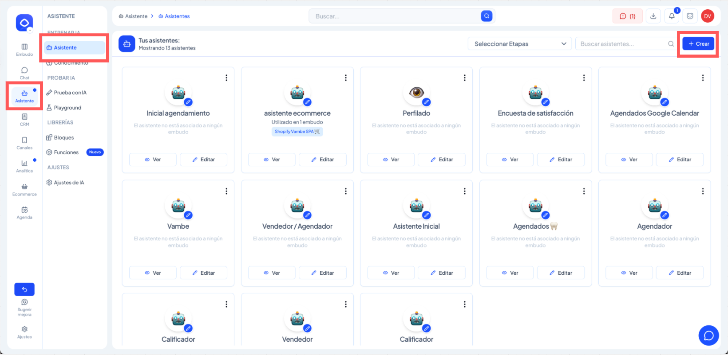The image size is (728, 355).
Task: Select Playground in the side menu
Action: click(67, 108)
